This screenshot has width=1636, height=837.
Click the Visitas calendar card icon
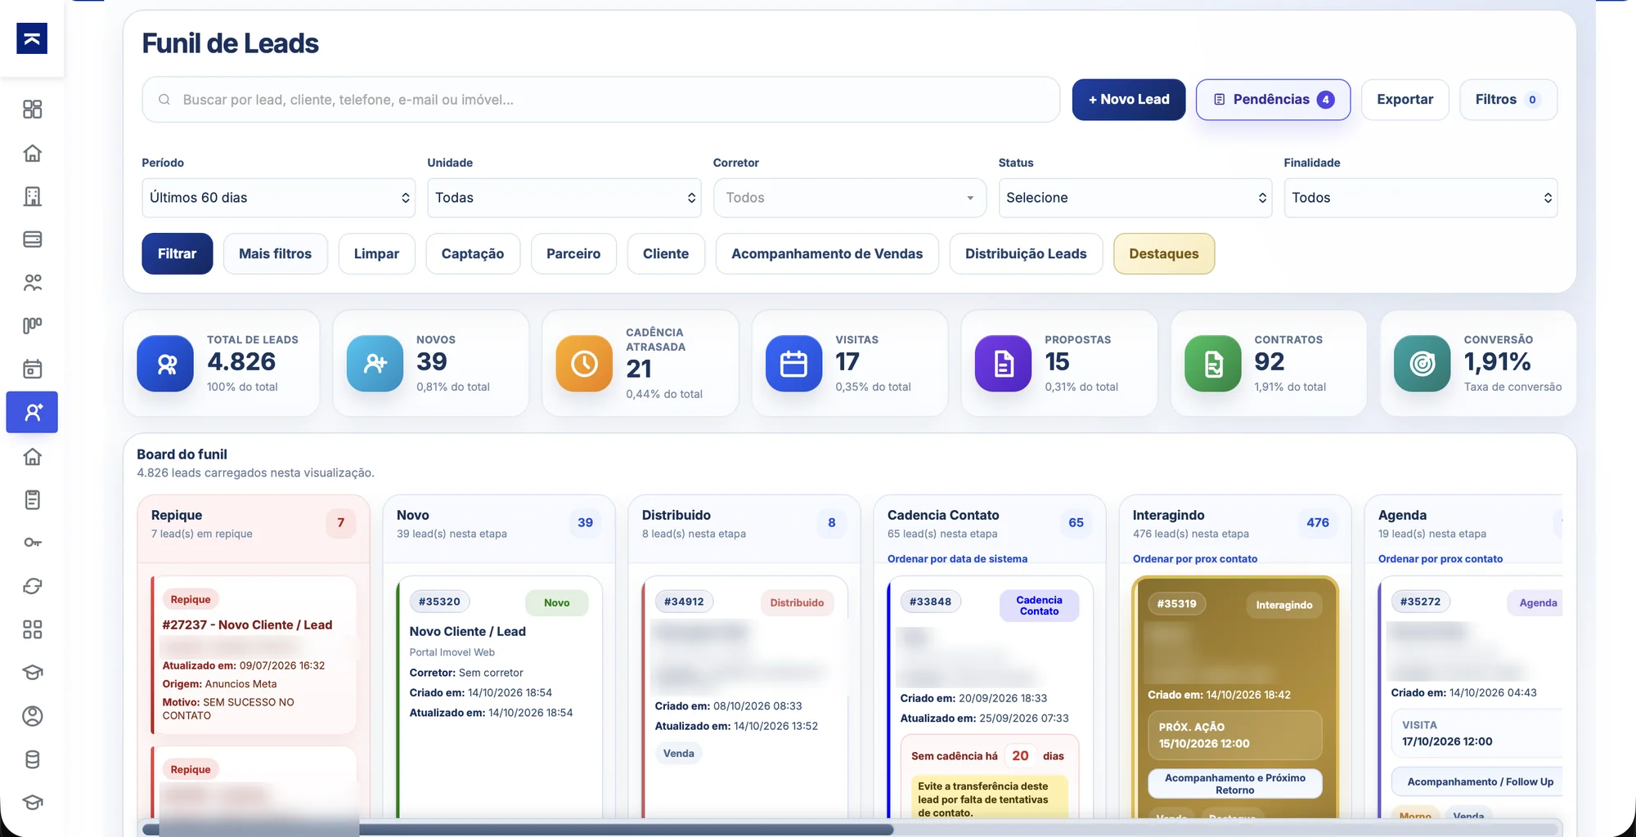pyautogui.click(x=793, y=364)
